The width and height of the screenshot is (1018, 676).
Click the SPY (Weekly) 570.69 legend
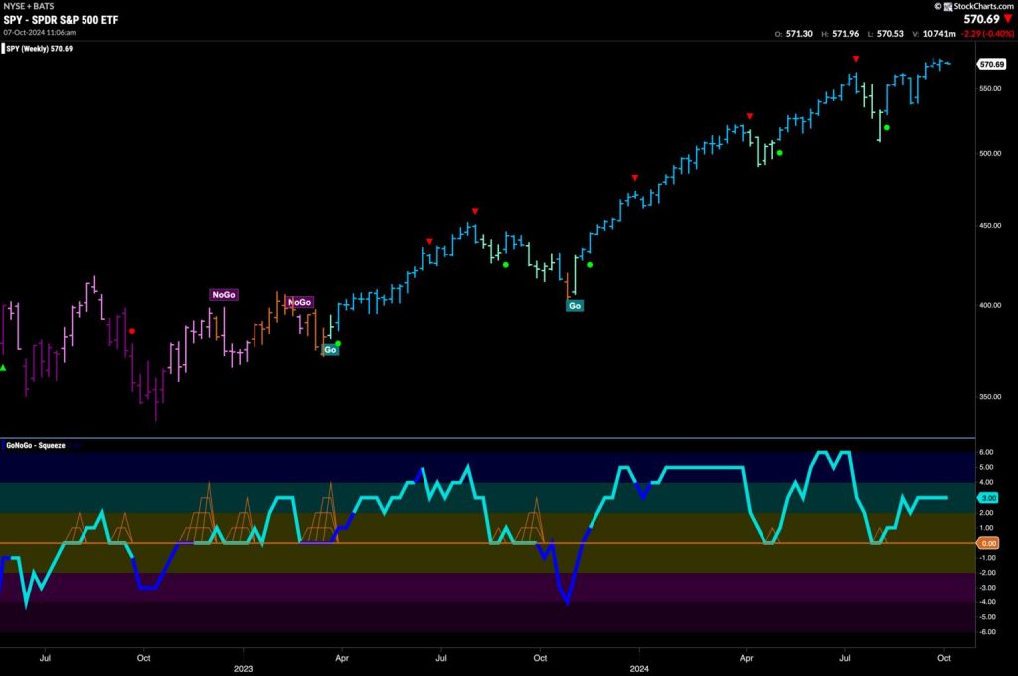39,49
